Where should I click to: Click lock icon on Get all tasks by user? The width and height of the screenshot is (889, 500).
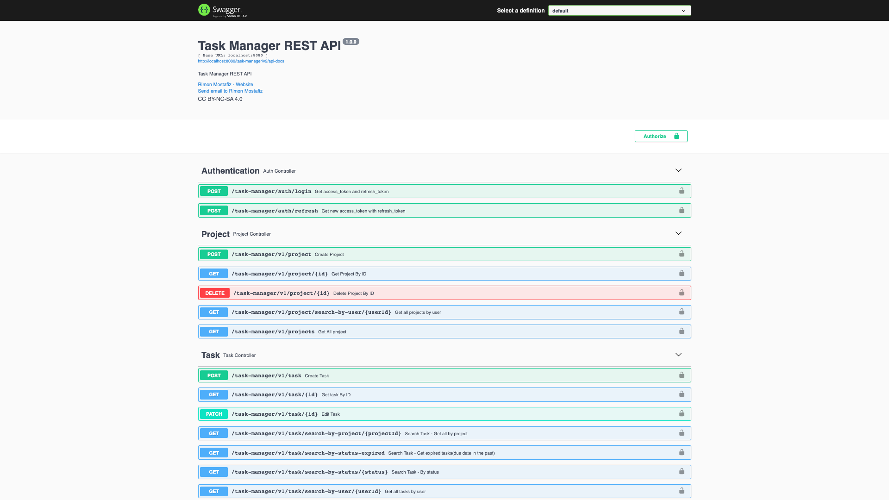pos(682,491)
